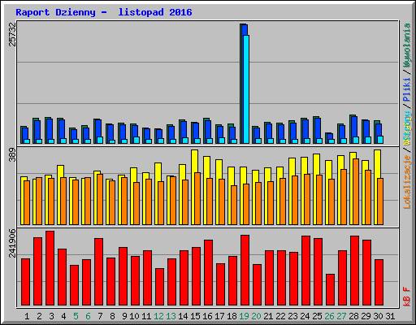Select the red KB bar for day 26

point(330,289)
